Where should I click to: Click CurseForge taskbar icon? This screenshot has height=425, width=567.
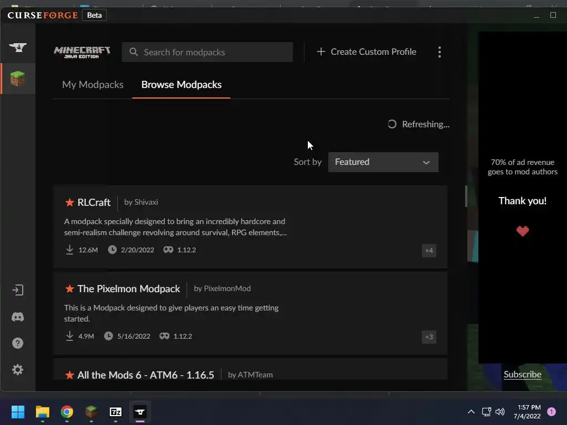[x=140, y=412]
